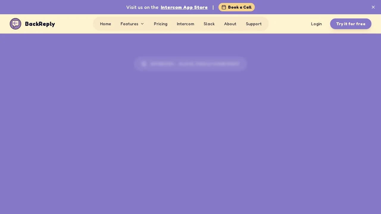This screenshot has height=214, width=381.
Task: Click the BackReply speech bubble logo icon
Action: pos(15,24)
